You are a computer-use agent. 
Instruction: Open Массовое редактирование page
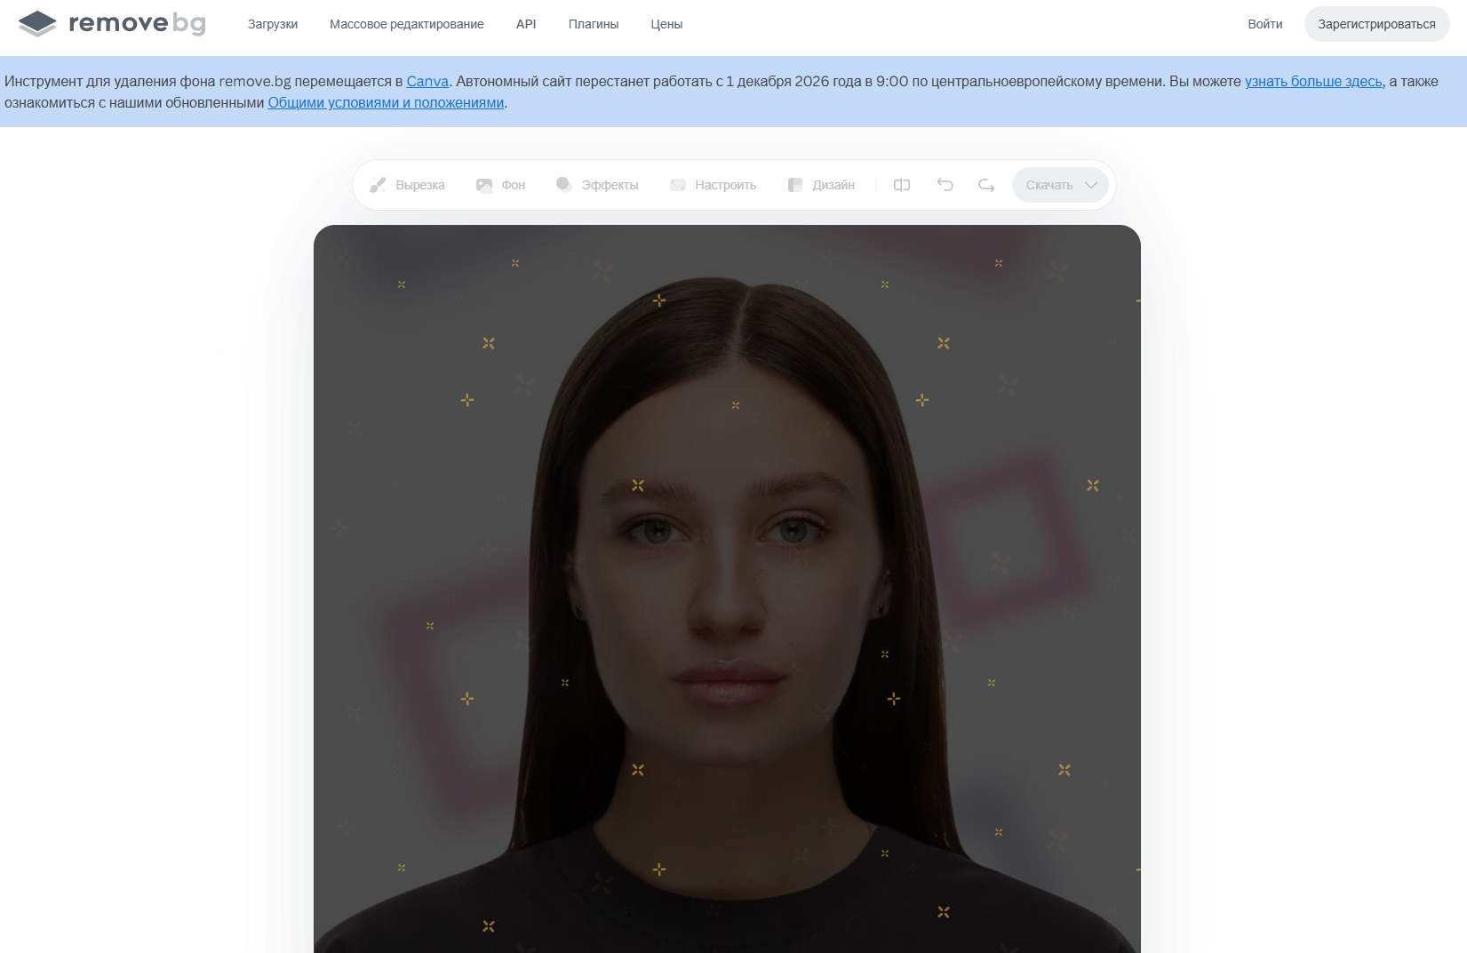[407, 24]
